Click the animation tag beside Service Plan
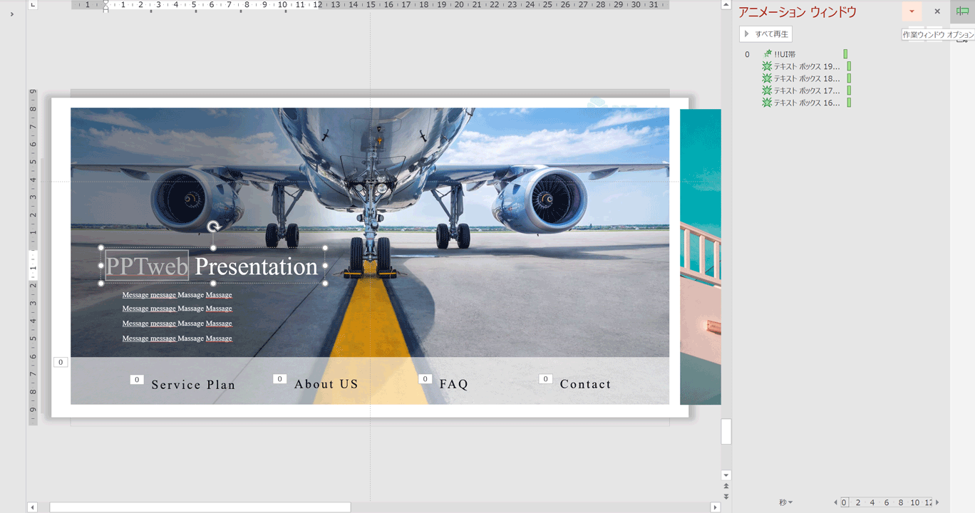The image size is (975, 513). 137,380
